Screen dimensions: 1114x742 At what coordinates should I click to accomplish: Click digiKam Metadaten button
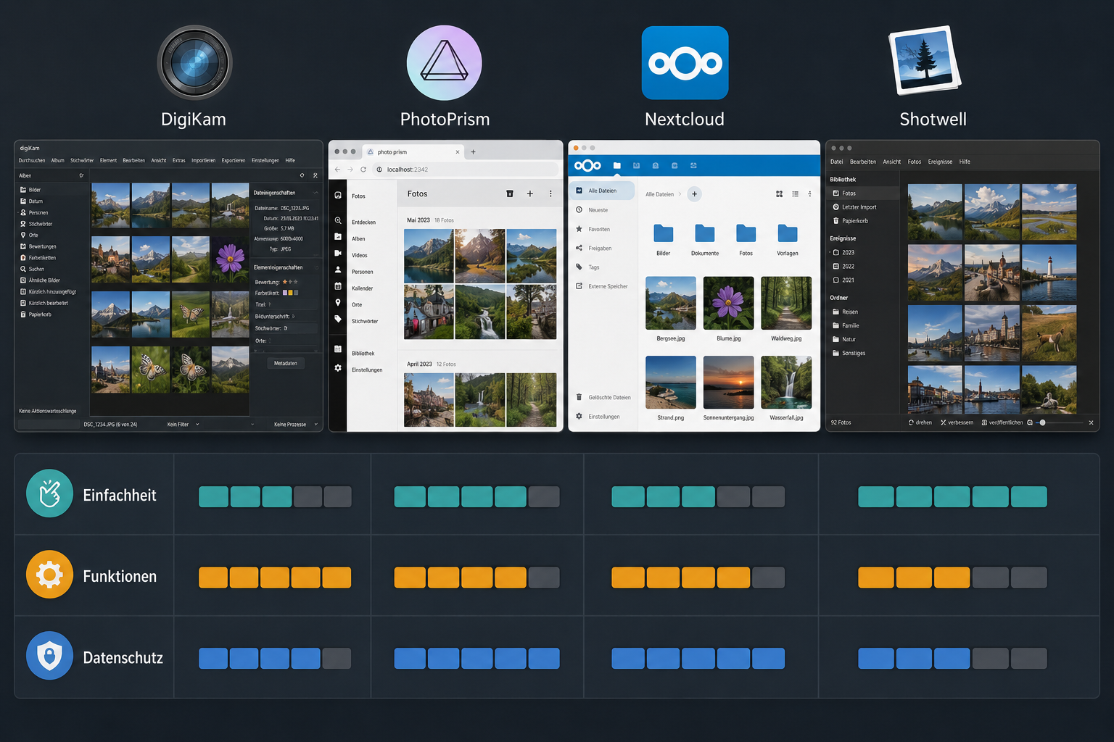[286, 363]
